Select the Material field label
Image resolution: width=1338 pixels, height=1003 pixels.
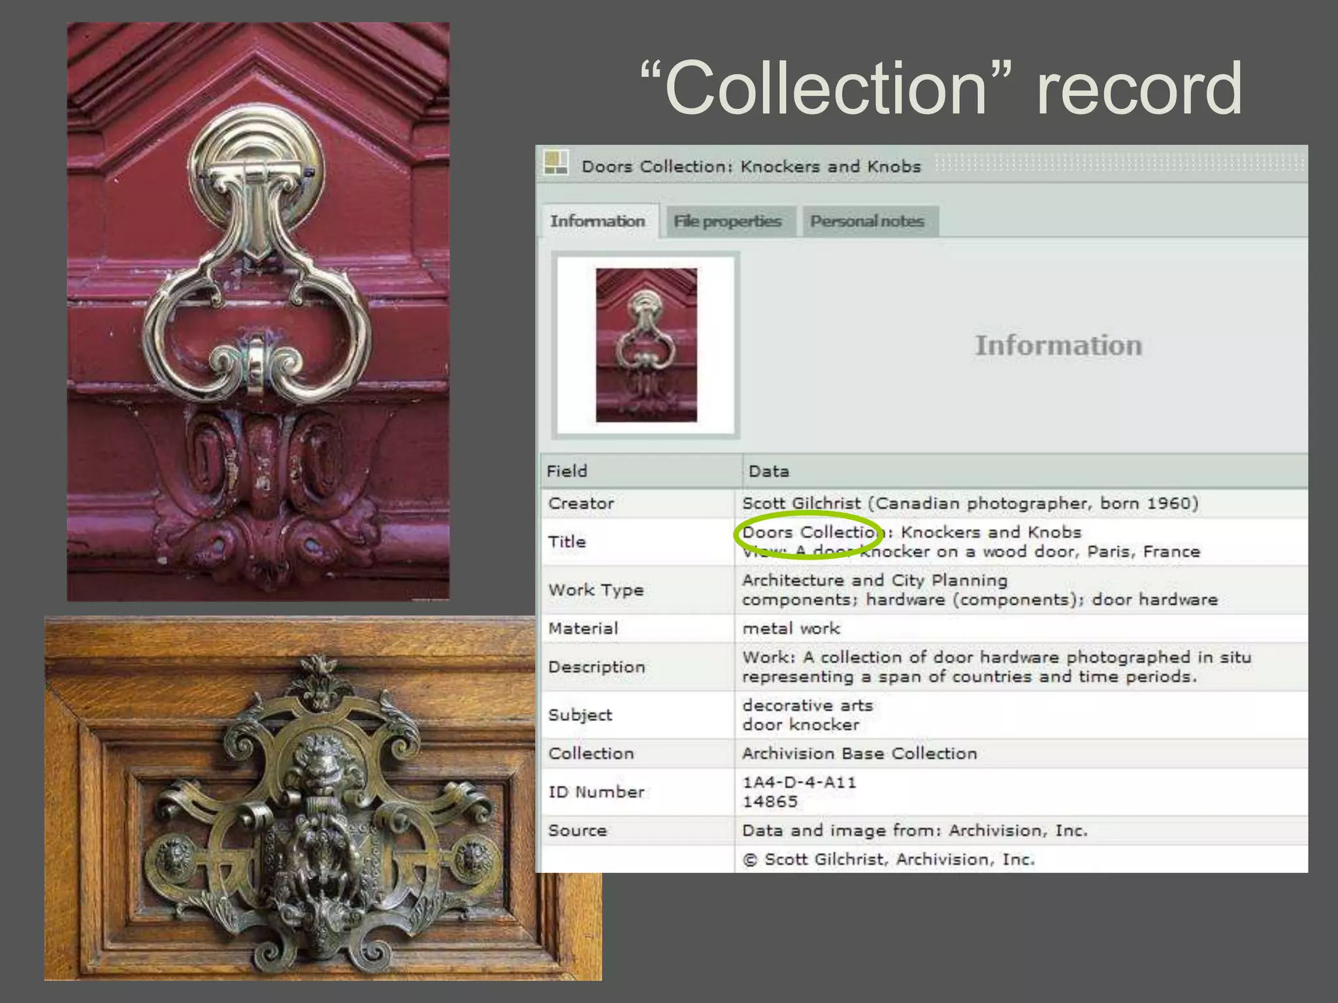pyautogui.click(x=583, y=628)
